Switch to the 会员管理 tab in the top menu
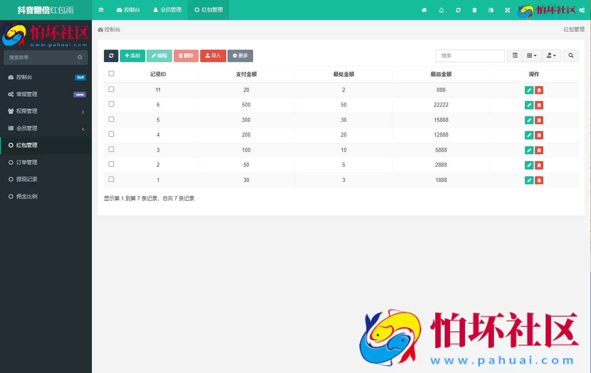The height and width of the screenshot is (373, 591). [167, 10]
